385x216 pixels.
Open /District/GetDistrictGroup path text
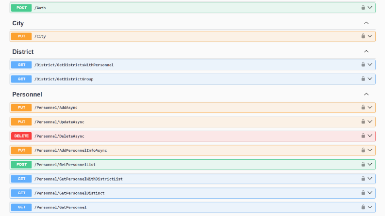tap(64, 79)
